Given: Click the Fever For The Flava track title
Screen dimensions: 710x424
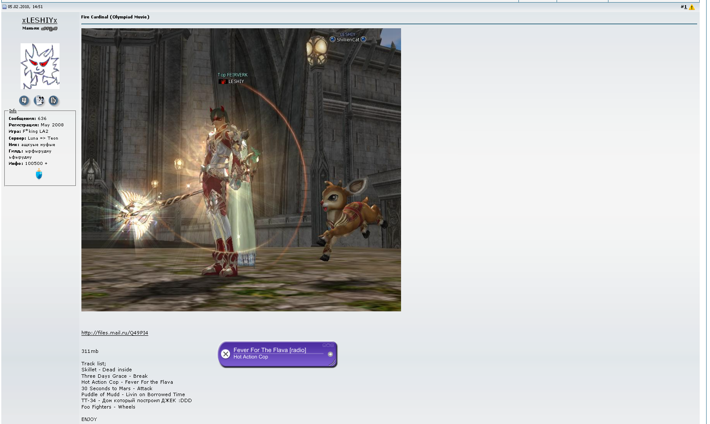Looking at the screenshot, I should (270, 350).
